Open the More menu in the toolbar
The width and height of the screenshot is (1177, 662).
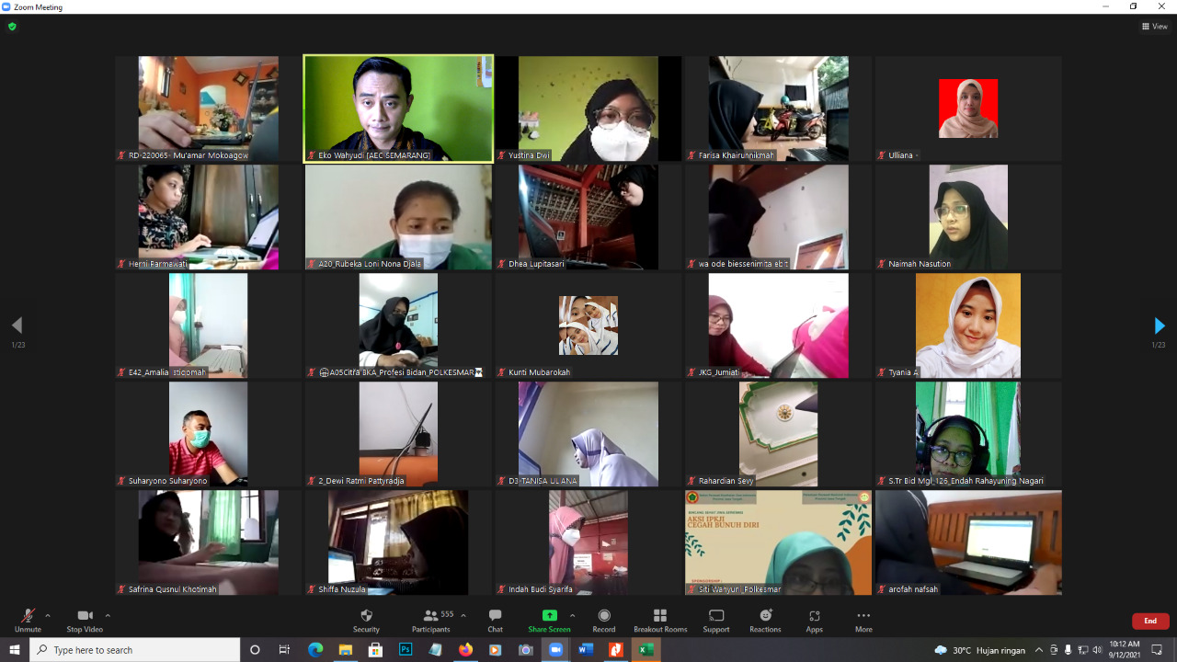tap(863, 620)
